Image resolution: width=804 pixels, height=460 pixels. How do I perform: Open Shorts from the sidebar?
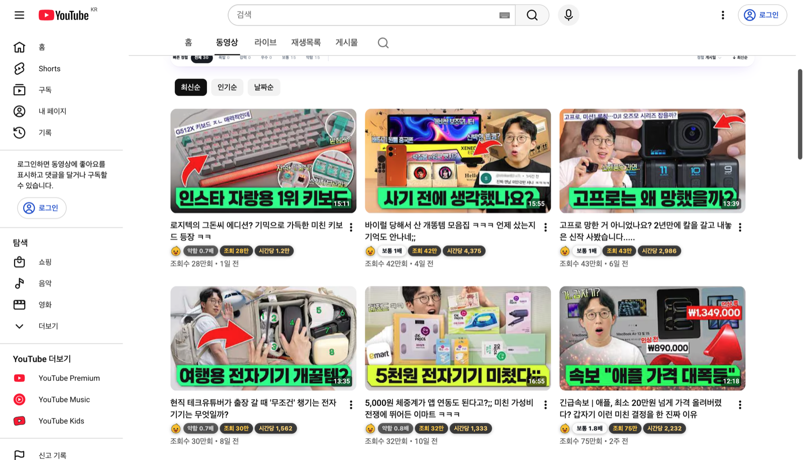click(19, 69)
